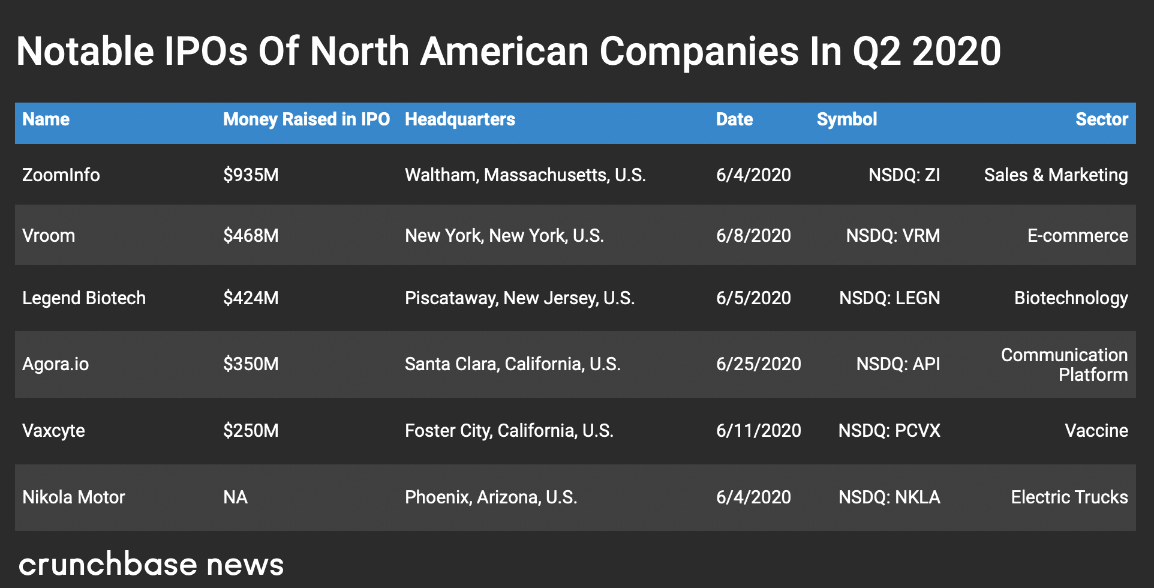Click the 6/11/2020 date cell

pos(758,431)
